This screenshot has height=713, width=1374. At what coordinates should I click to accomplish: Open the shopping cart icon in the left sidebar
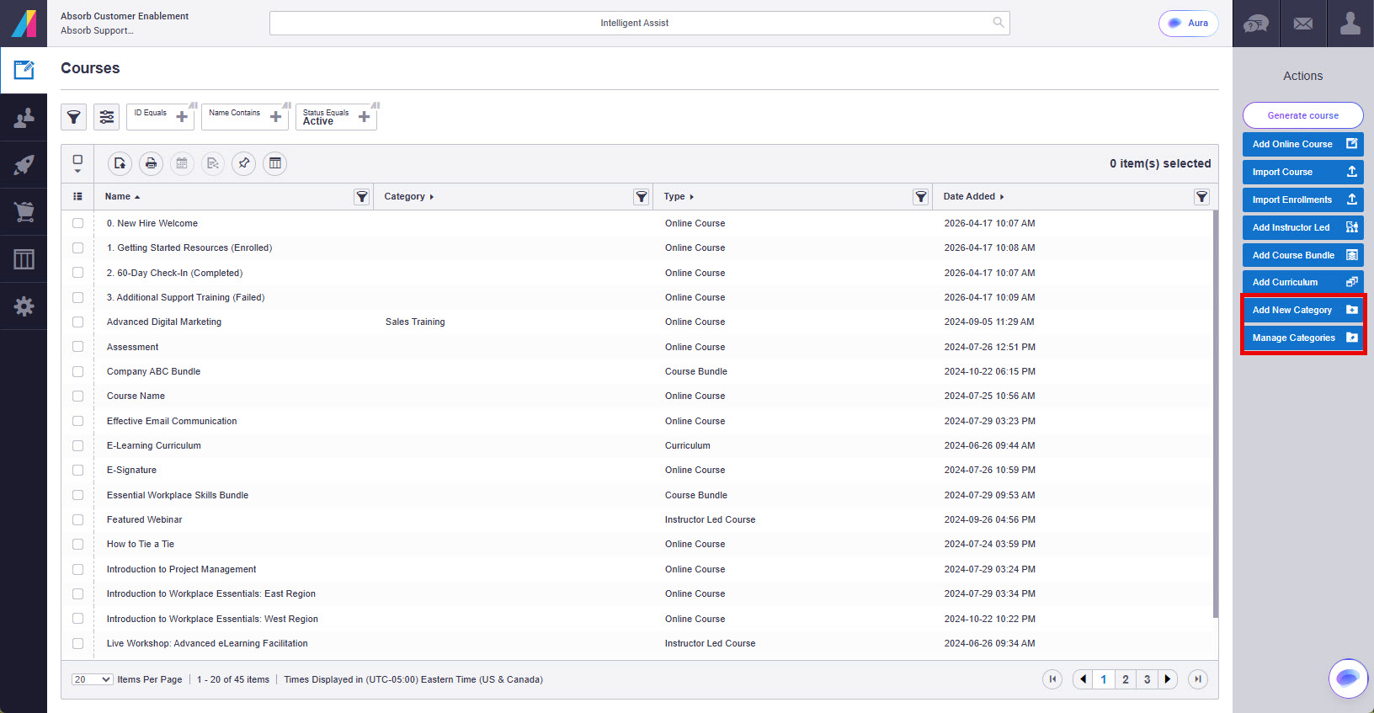pos(24,211)
